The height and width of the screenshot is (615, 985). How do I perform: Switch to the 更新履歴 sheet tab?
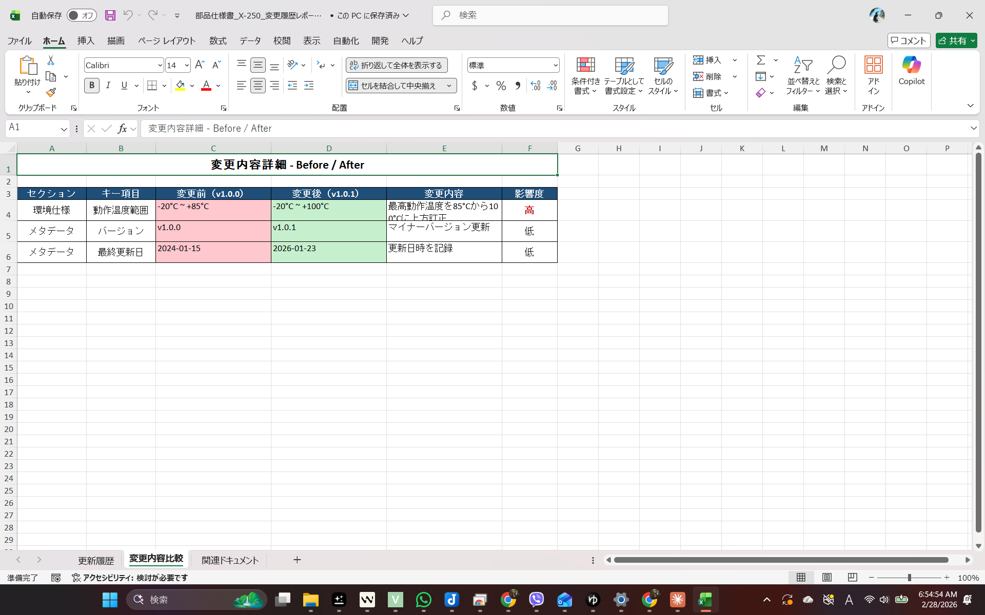[x=96, y=560]
